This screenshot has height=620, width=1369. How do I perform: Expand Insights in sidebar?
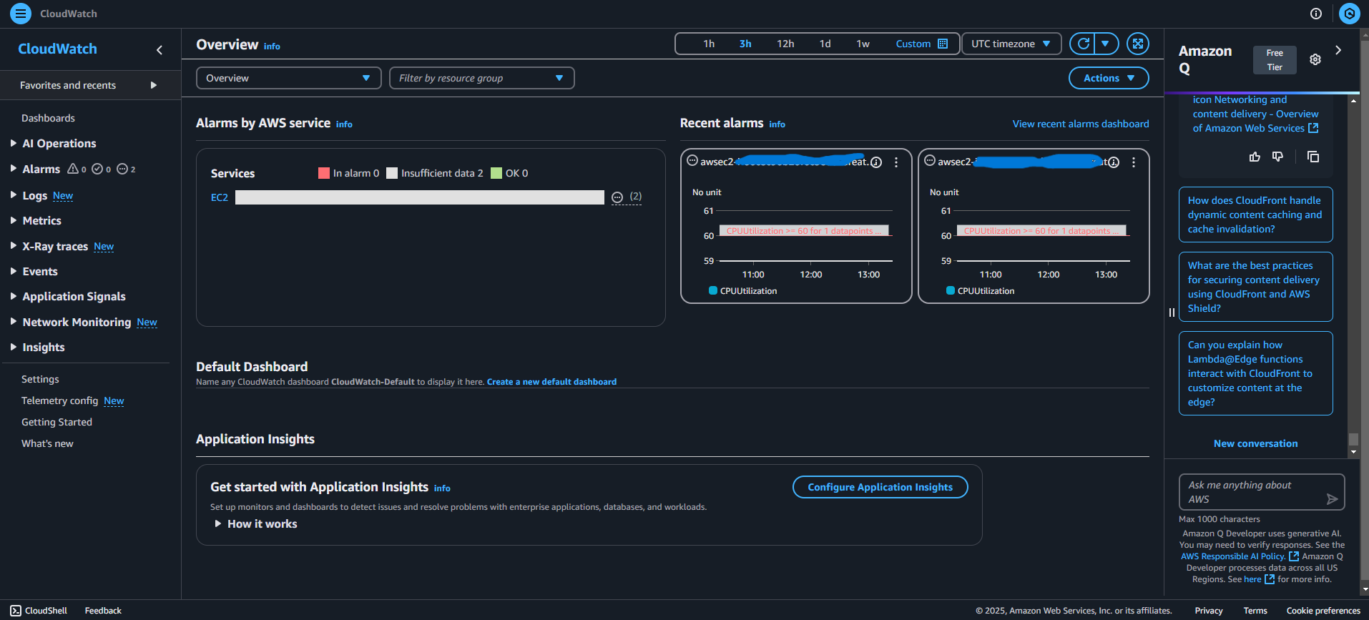pos(14,347)
